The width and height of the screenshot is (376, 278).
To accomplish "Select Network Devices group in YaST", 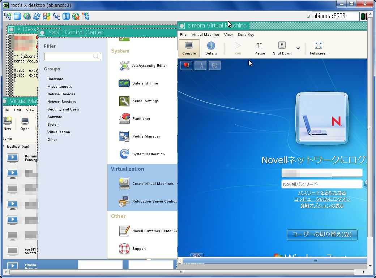I will coord(61,94).
